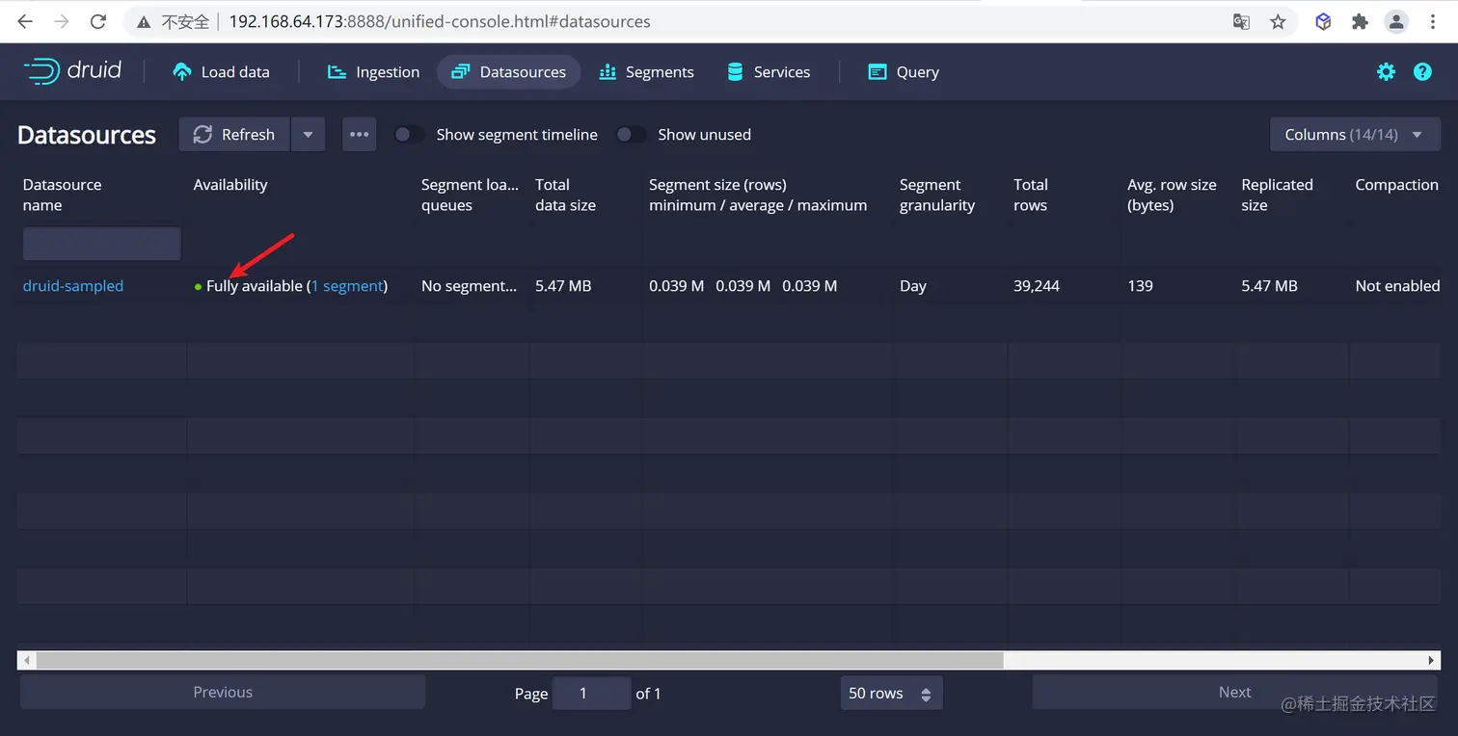The width and height of the screenshot is (1458, 736).
Task: Switch to the Datasources tab
Action: click(x=508, y=72)
